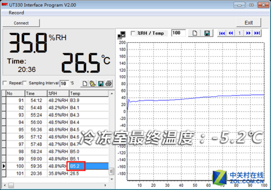Select record row number 95

pyautogui.click(x=55, y=129)
